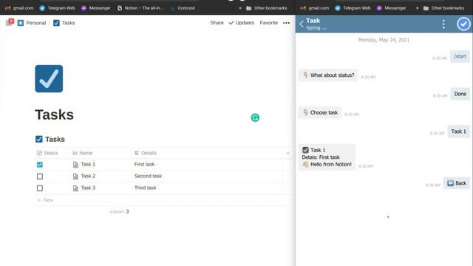Click the 'Choose task' message
Viewport: 473px width, 266px height.
320,112
